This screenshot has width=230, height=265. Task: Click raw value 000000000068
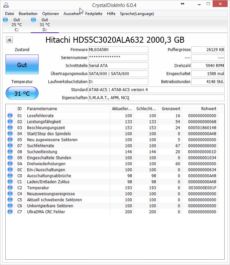[x=202, y=122]
